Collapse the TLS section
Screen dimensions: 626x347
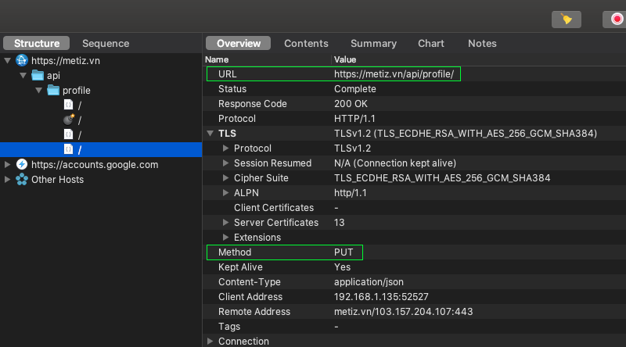pos(210,133)
